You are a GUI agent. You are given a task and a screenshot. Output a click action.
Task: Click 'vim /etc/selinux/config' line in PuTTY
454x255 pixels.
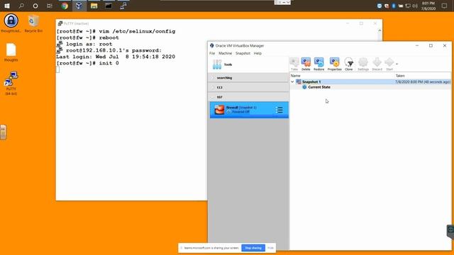pyautogui.click(x=116, y=31)
